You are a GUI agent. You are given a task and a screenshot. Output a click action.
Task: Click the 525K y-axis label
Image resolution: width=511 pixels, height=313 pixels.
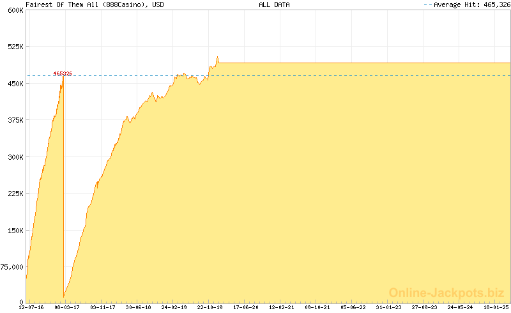point(14,47)
